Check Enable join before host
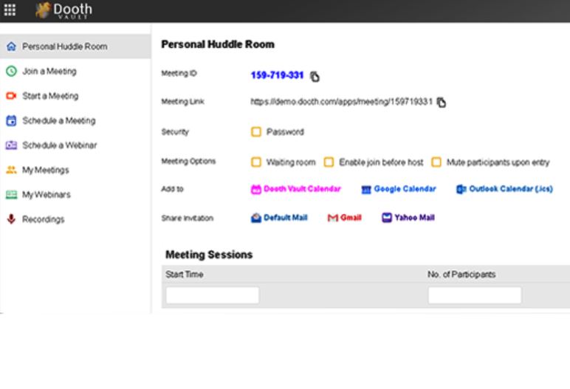This screenshot has height=389, width=570. click(329, 162)
